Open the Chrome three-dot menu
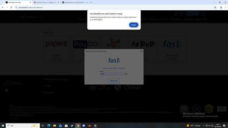The width and height of the screenshot is (228, 128). [225, 7]
